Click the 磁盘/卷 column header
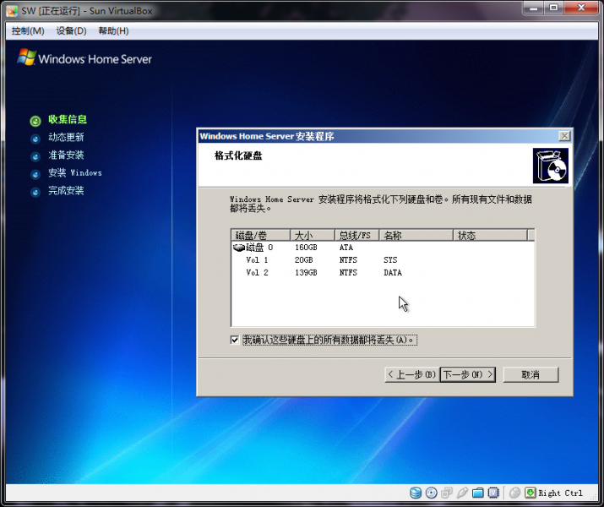604x507 pixels. click(x=260, y=235)
